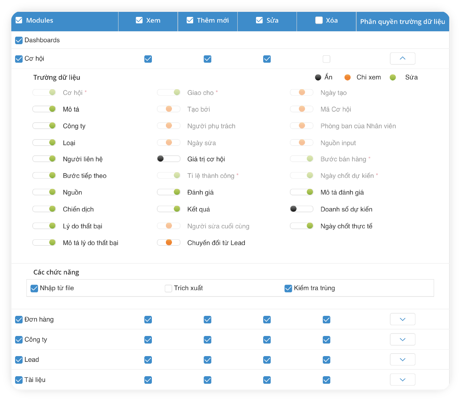
Task: Toggle the Doanh số dự kiến switch
Action: tap(301, 209)
